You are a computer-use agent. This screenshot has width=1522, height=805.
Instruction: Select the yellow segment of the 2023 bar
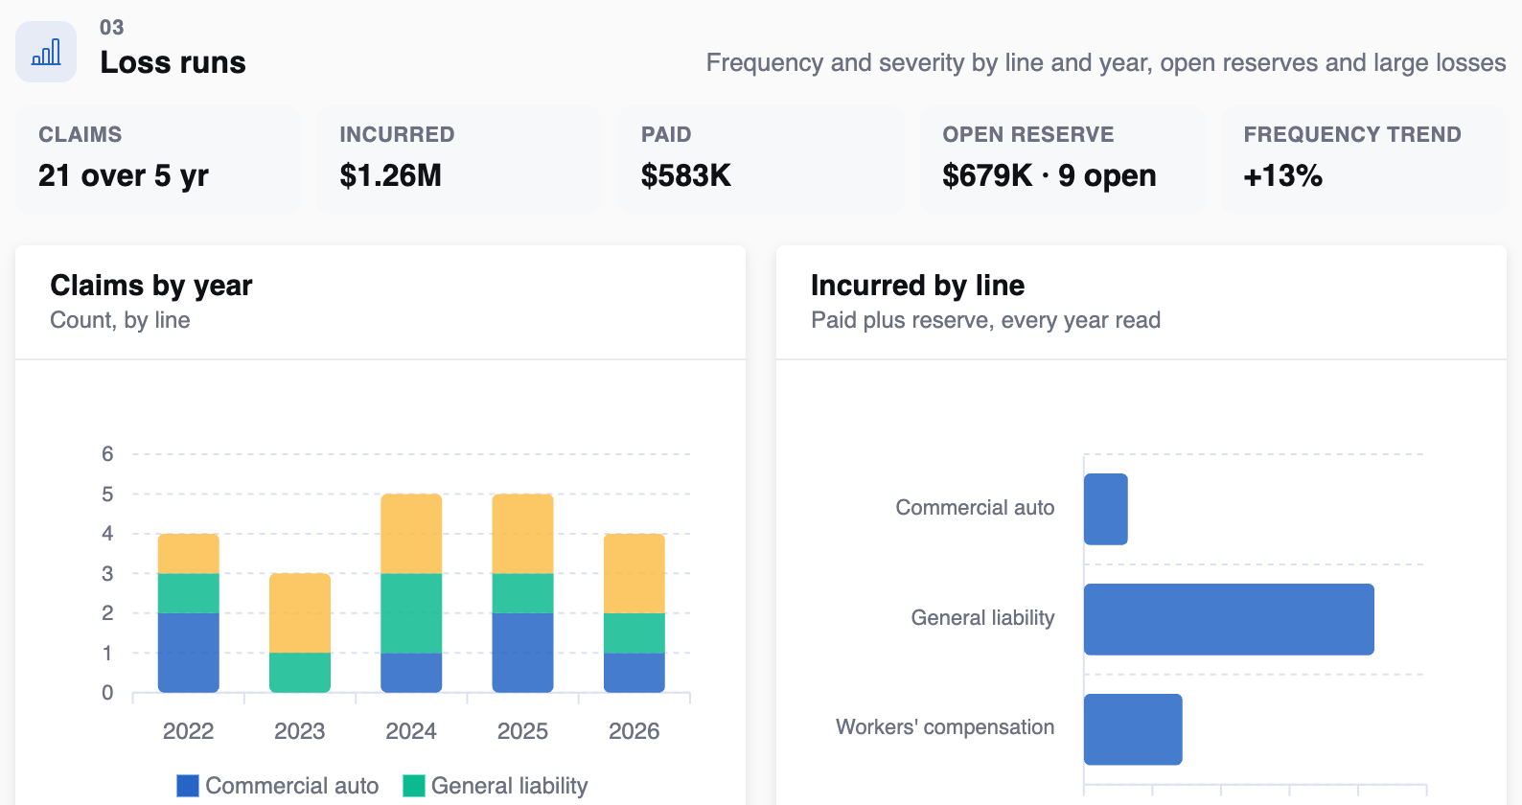click(300, 613)
